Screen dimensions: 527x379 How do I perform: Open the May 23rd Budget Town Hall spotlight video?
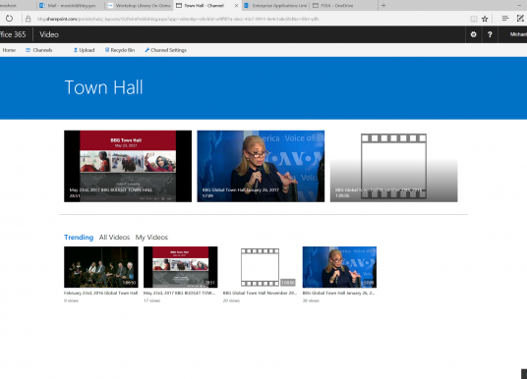tap(128, 166)
